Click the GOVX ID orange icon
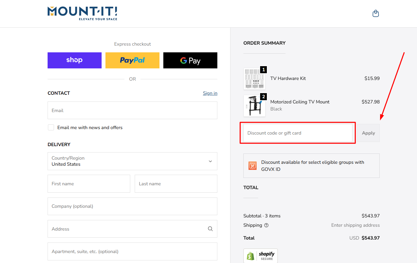Screen dimensions: 417x263 252,166
